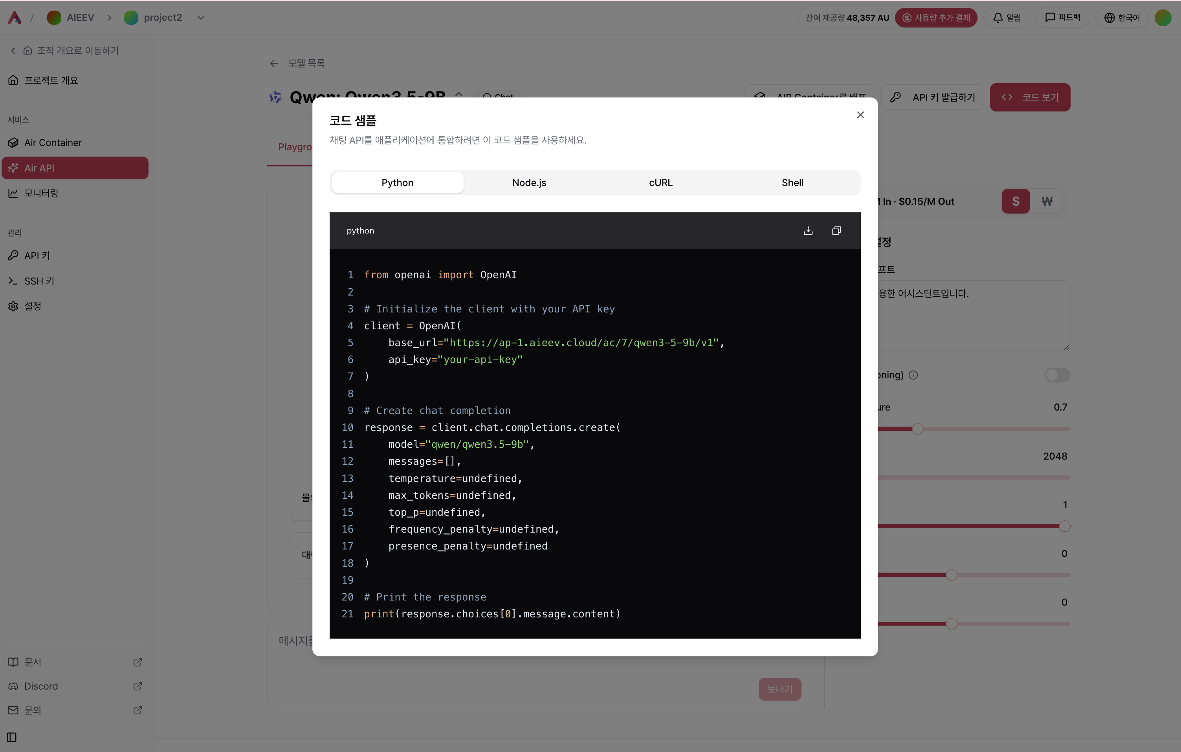Adjust the temperature slider at 0.7
The width and height of the screenshot is (1181, 752).
[918, 429]
